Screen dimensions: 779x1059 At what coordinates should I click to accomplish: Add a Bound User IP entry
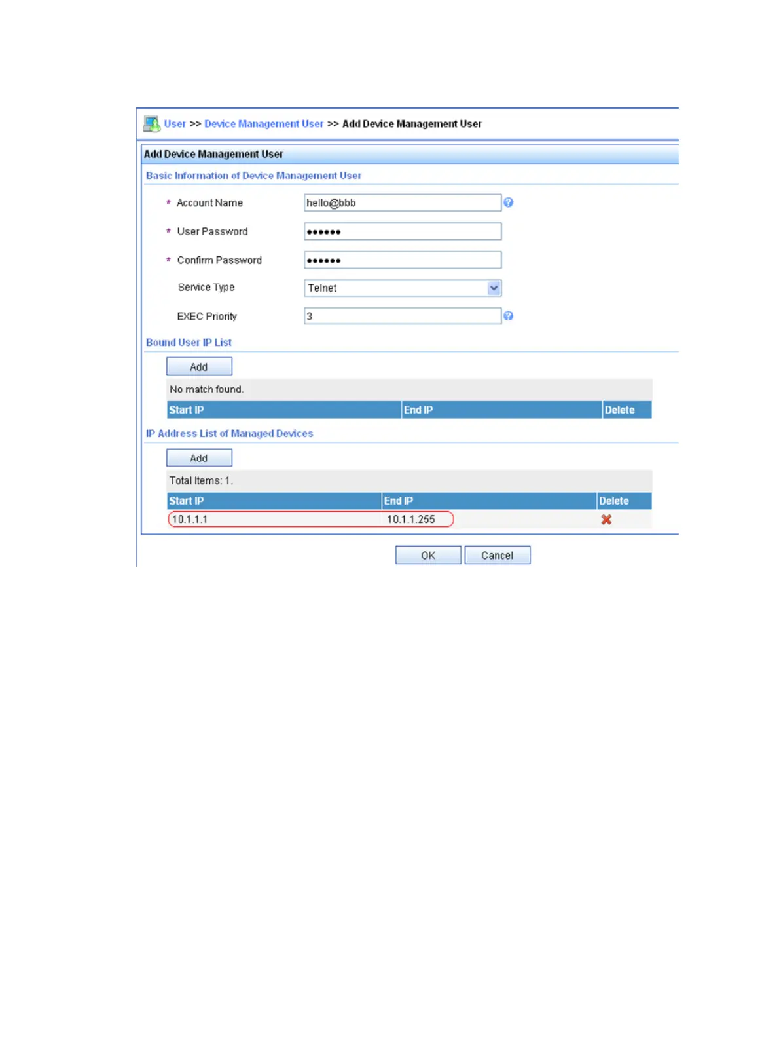coord(199,366)
